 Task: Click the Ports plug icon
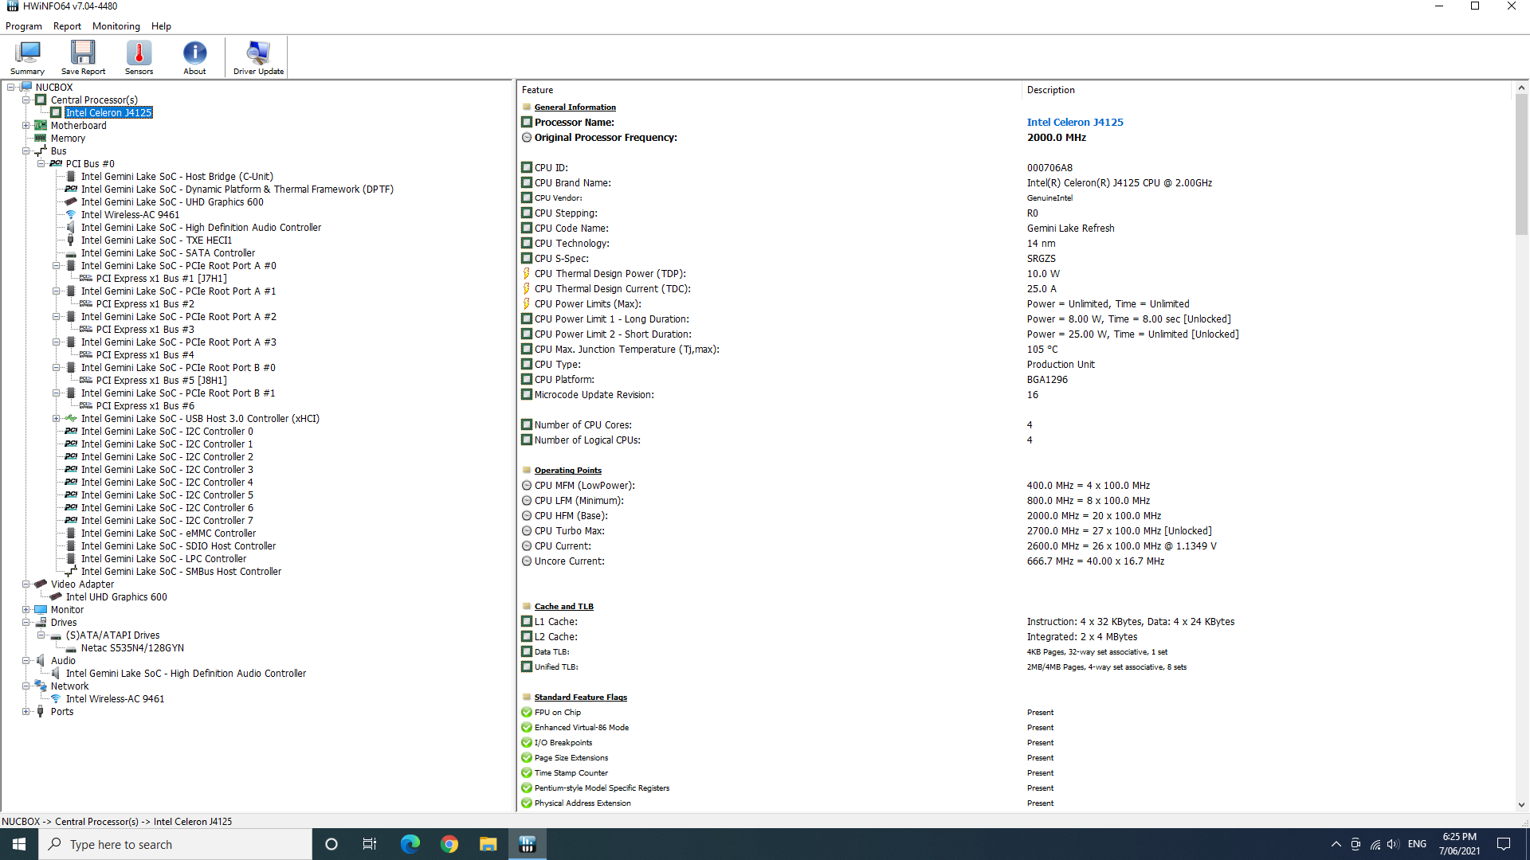pyautogui.click(x=41, y=712)
